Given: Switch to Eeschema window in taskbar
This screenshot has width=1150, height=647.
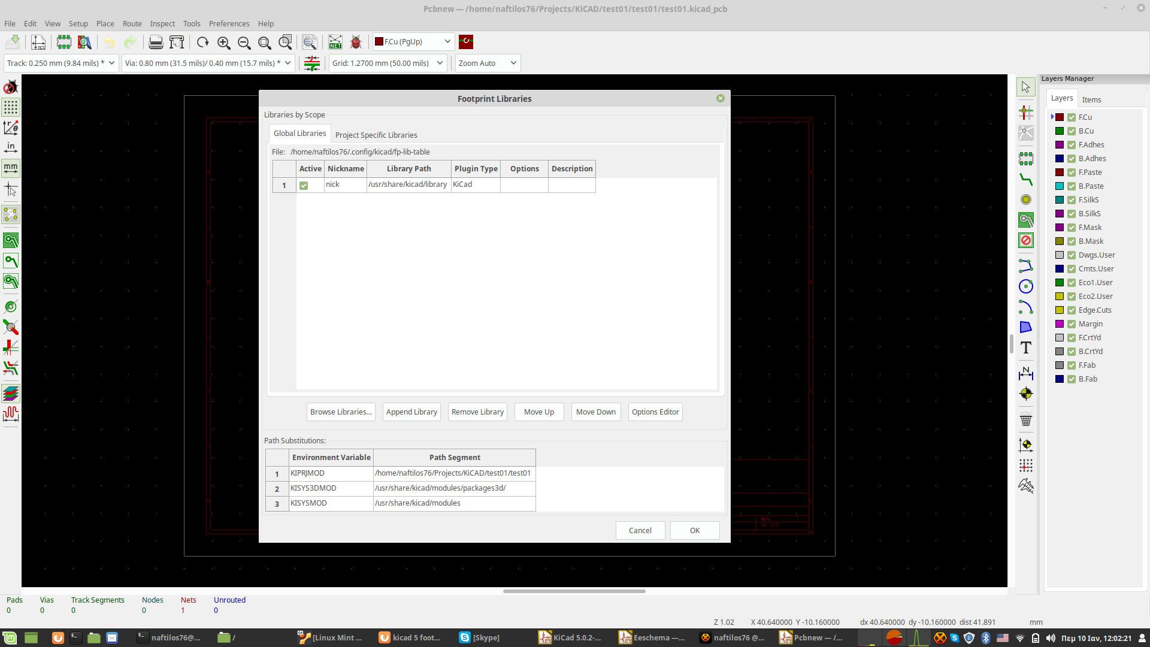Looking at the screenshot, I should [x=652, y=637].
